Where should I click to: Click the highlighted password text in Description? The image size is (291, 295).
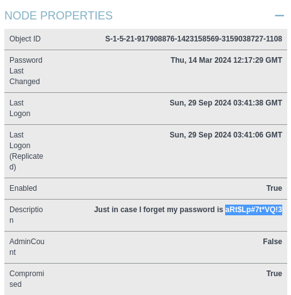coord(253,210)
